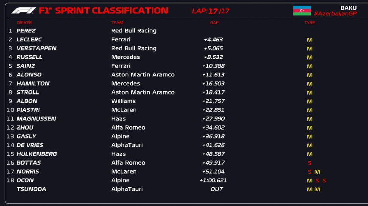Click Leclerc's medium tyre icon
This screenshot has height=206, width=368.
(x=309, y=40)
